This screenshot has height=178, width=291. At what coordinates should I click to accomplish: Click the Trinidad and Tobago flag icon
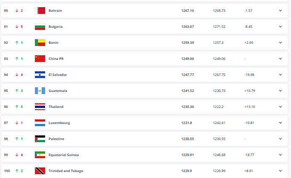(40, 171)
